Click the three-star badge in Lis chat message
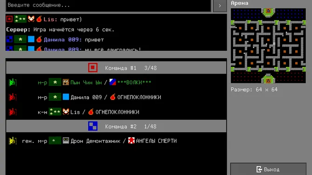The height and width of the screenshot is (175, 312). coord(20,19)
